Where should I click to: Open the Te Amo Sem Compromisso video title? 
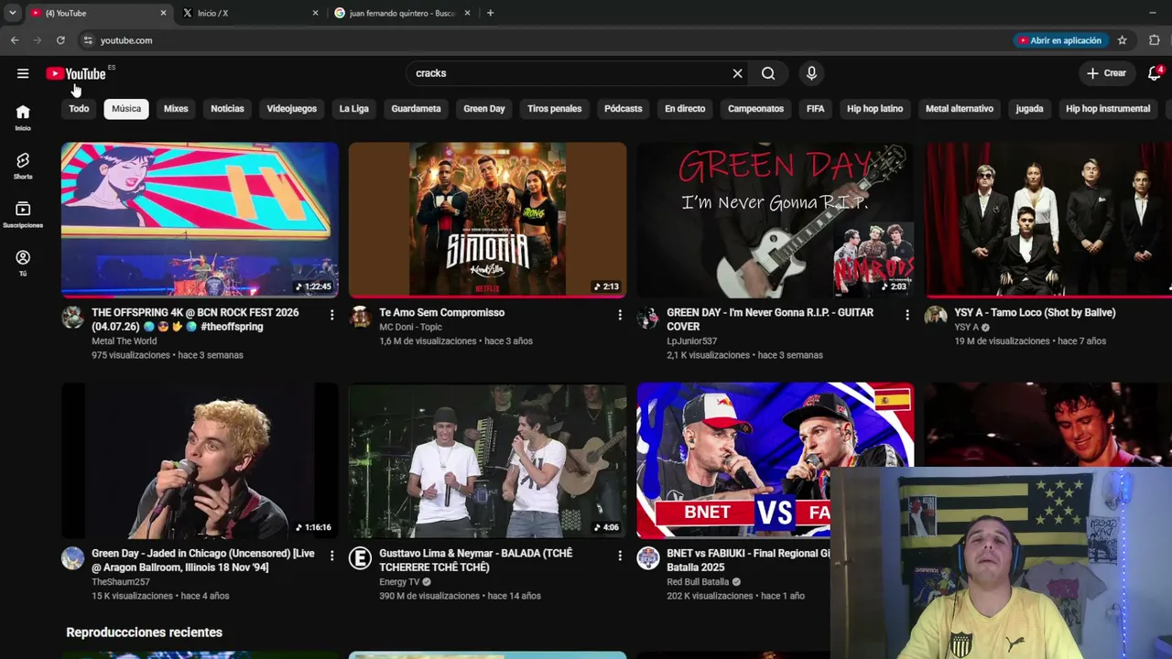point(441,313)
